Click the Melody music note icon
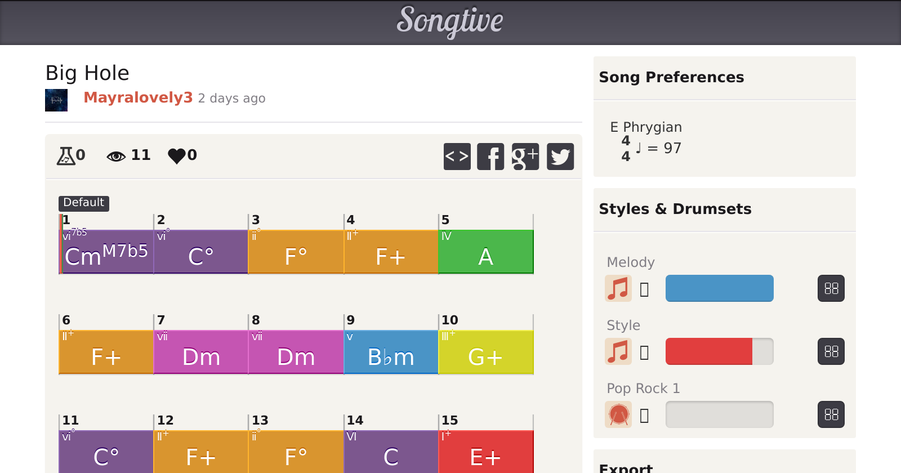901x473 pixels. (618, 288)
